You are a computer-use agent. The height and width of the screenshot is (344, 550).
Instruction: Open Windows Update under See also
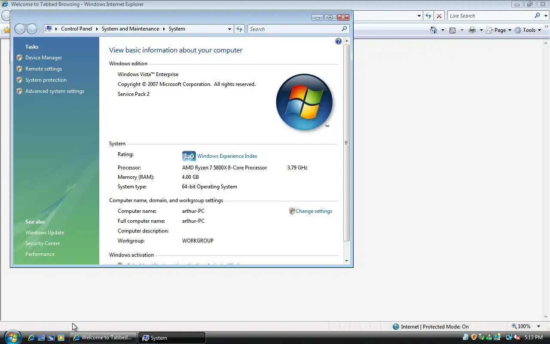(x=45, y=233)
